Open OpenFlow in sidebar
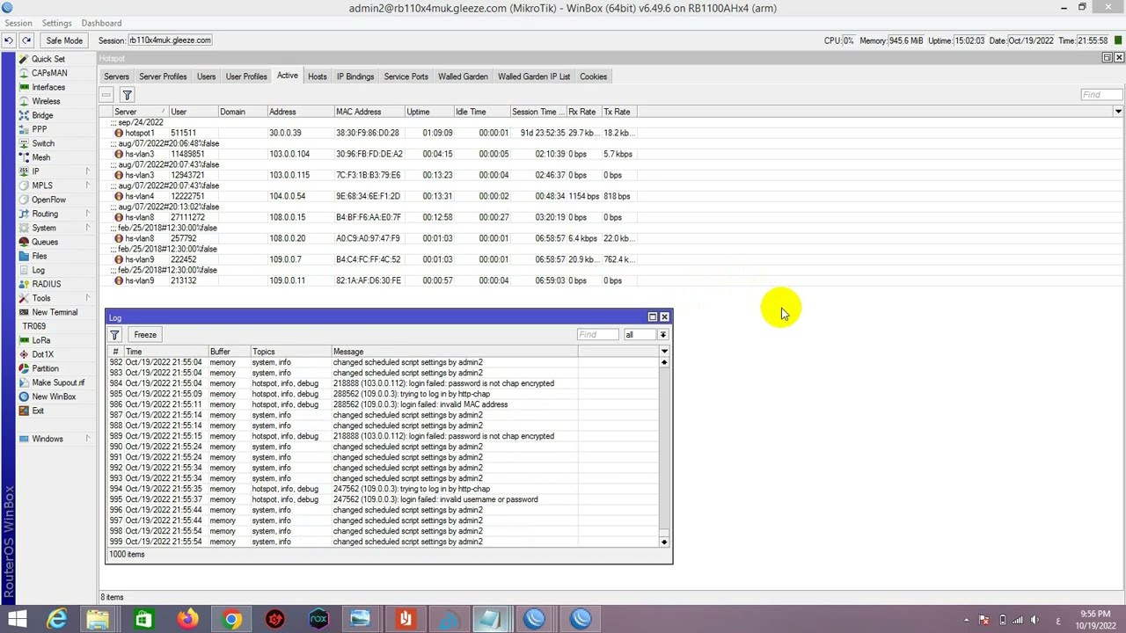This screenshot has width=1126, height=633. tap(48, 200)
